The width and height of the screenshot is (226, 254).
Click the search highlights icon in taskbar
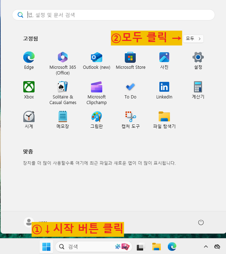[x=122, y=247]
